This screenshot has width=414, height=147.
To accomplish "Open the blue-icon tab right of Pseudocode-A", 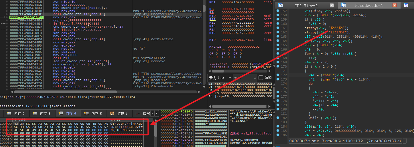I will pos(406,5).
